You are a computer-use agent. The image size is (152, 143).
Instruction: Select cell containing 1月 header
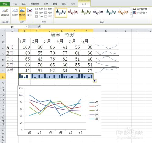tap(25, 41)
